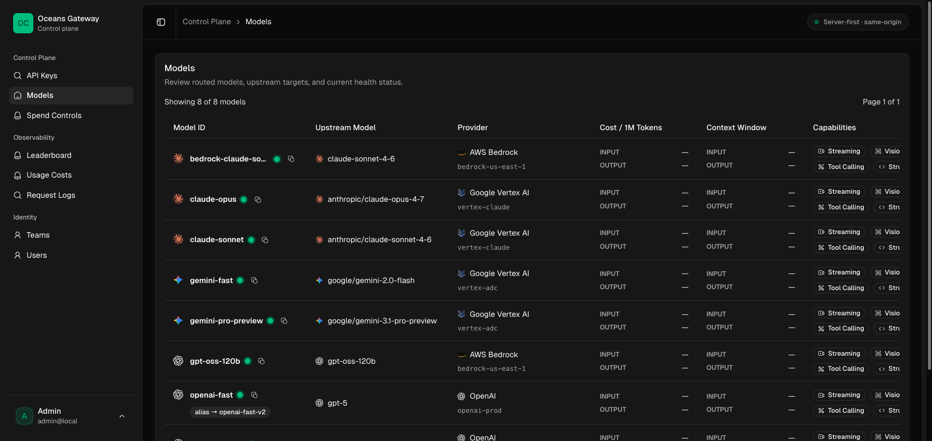The width and height of the screenshot is (932, 441).
Task: Click the gemini-pro-preview health status dot
Action: (x=271, y=320)
